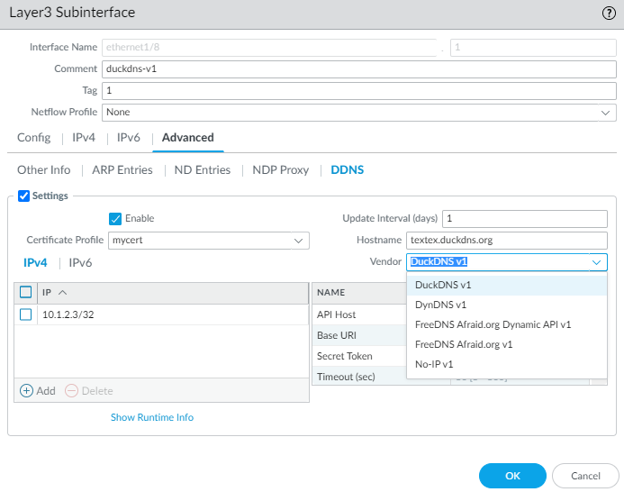Image resolution: width=624 pixels, height=501 pixels.
Task: Collapse the Vendor dropdown arrow
Action: (596, 262)
